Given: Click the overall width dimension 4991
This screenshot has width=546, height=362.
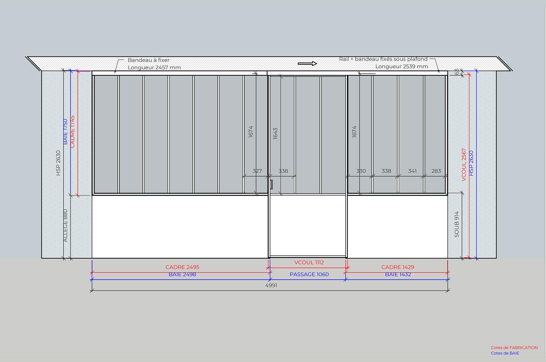Looking at the screenshot, I should (x=271, y=285).
